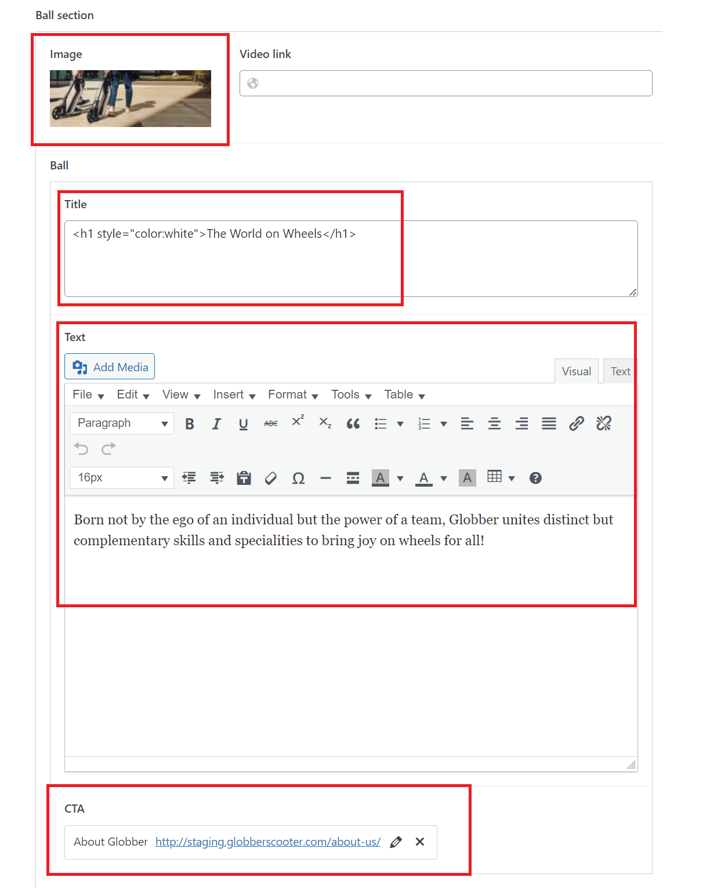Screen dimensions: 703x888
Task: Click into the Title textarea
Action: [351, 259]
